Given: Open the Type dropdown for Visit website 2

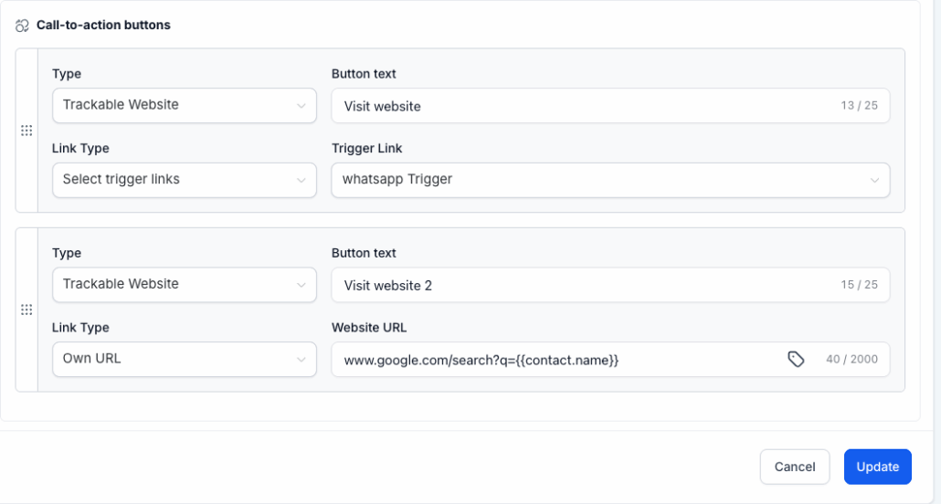Looking at the screenshot, I should pyautogui.click(x=184, y=284).
